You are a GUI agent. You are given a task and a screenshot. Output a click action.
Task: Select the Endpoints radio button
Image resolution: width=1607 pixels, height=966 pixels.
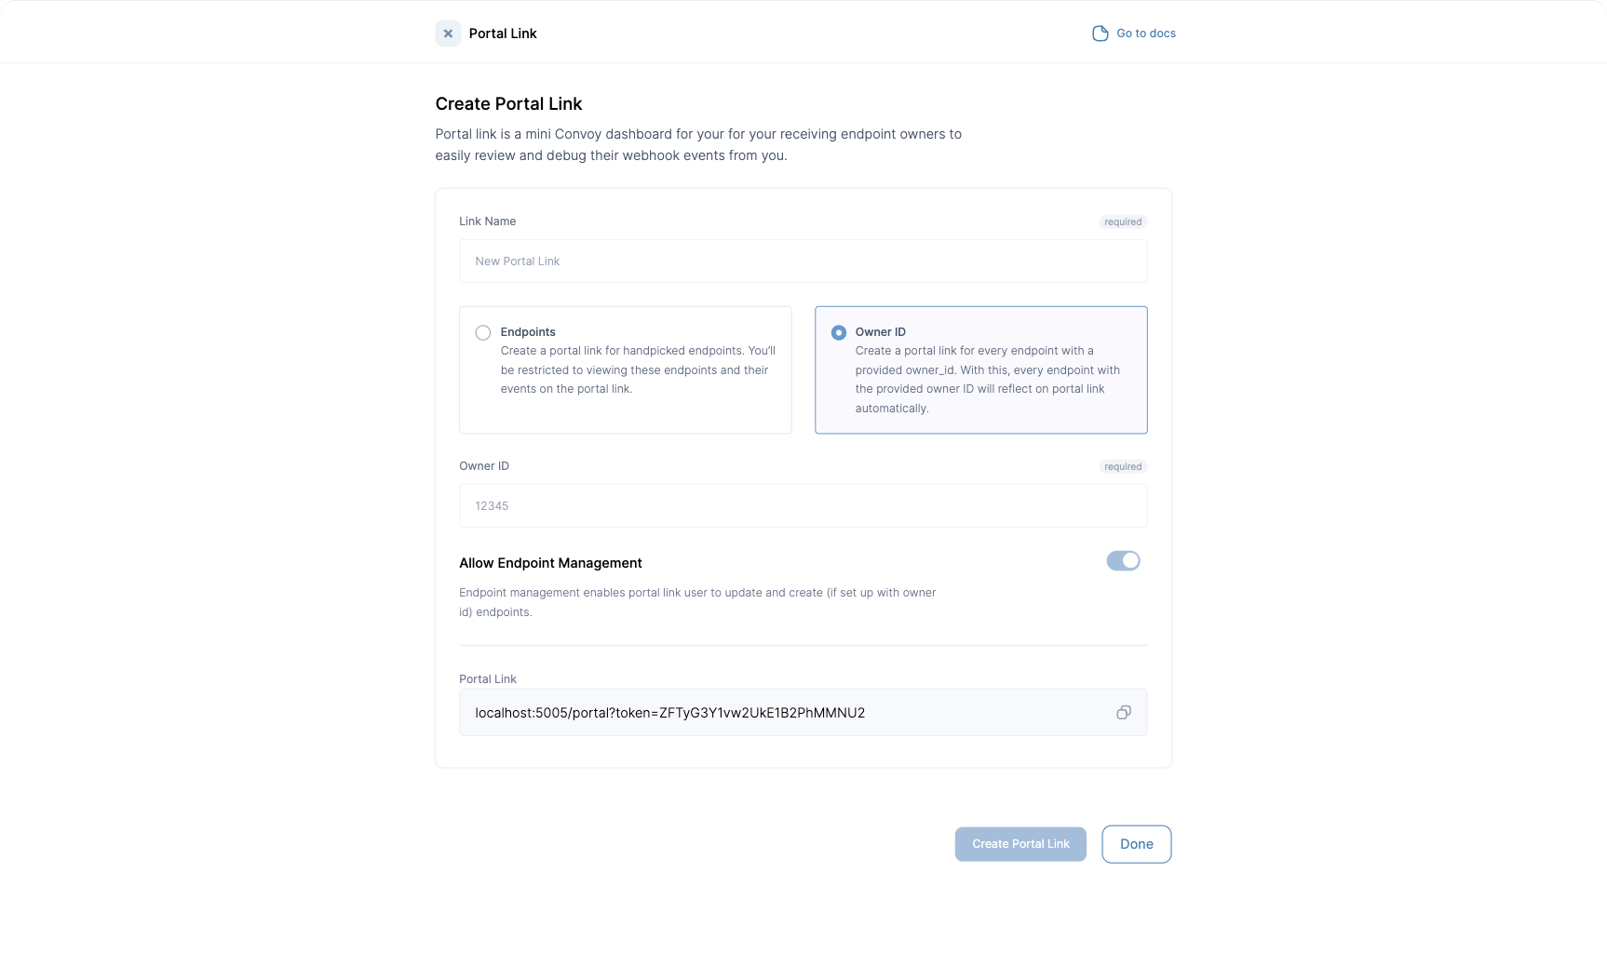pos(483,333)
